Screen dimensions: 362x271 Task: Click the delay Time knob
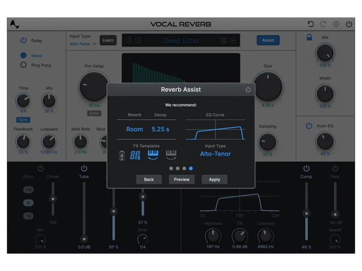[23, 101]
